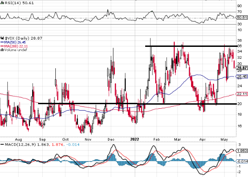Click the Sep label on date axis

(x=42, y=139)
